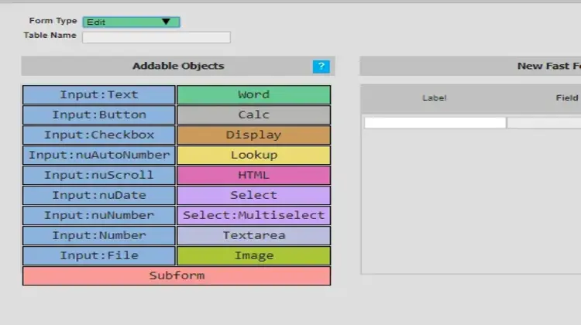Click the Addable Objects heading
The width and height of the screenshot is (581, 325).
178,66
